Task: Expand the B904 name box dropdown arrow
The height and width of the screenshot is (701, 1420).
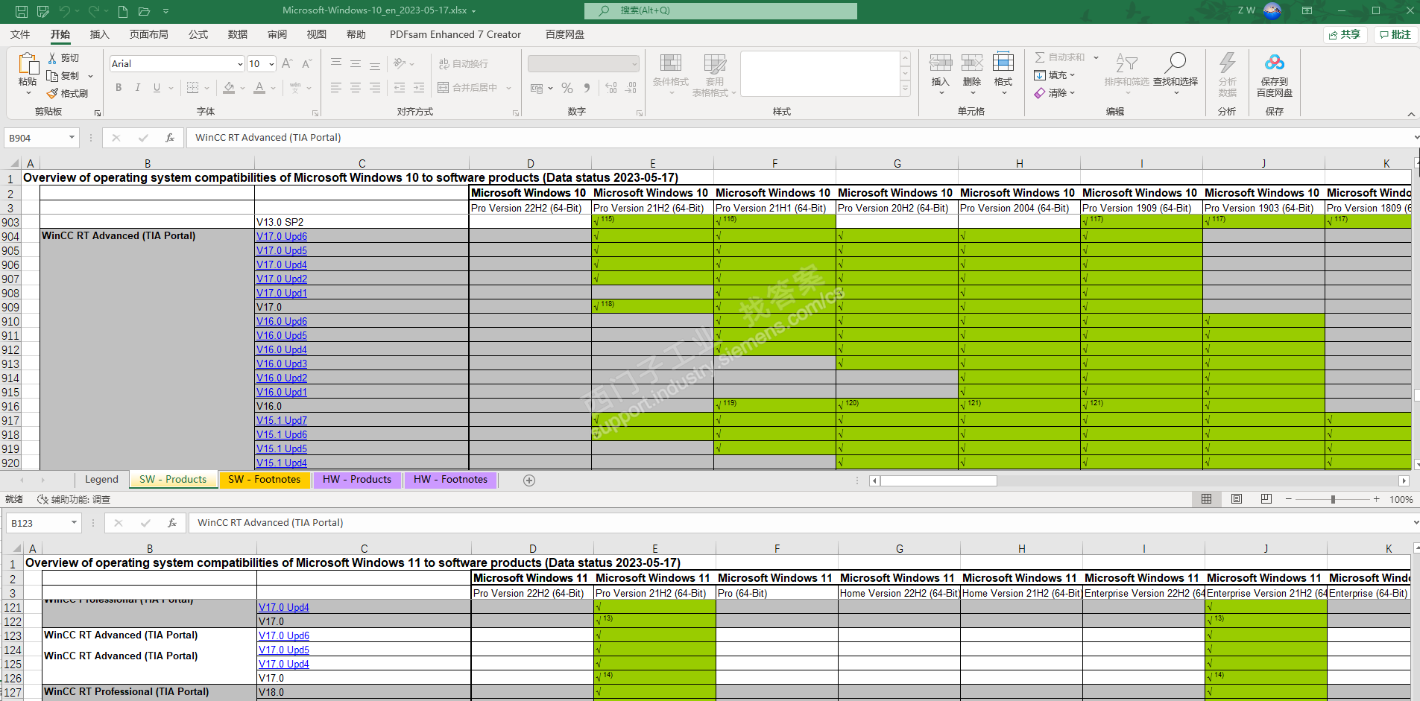Action: point(72,138)
